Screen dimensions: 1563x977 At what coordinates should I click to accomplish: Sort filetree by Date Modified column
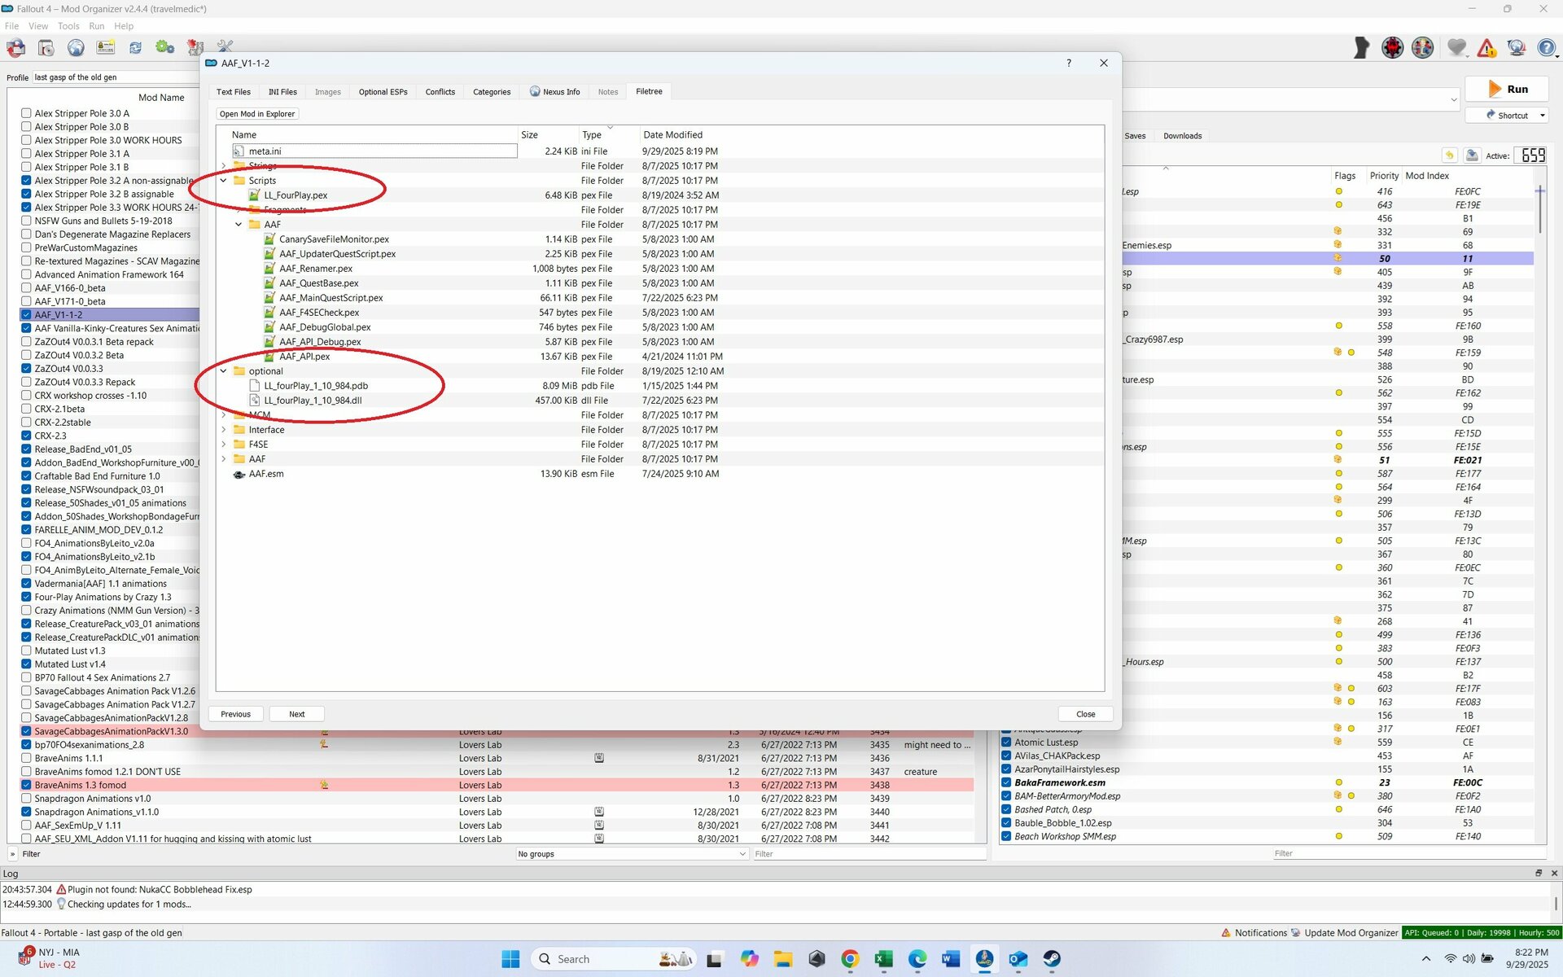pos(672,135)
